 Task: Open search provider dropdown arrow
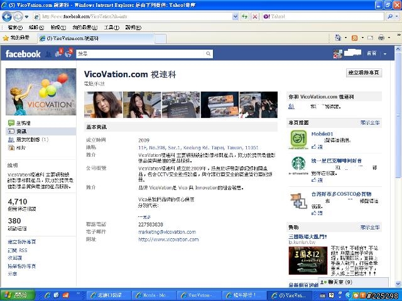click(396, 17)
